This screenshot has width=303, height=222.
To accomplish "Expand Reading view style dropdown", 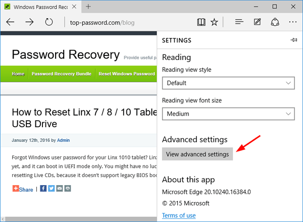I will [x=228, y=83].
